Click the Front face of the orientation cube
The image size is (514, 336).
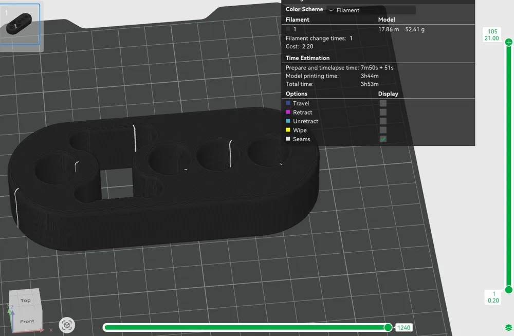click(x=26, y=321)
